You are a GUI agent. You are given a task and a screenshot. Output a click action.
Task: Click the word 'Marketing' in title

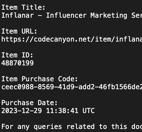tap(109, 16)
